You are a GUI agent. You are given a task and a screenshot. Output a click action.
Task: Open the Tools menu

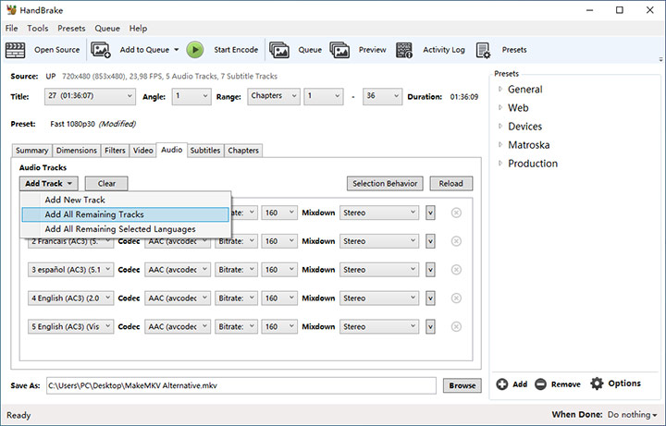(38, 29)
